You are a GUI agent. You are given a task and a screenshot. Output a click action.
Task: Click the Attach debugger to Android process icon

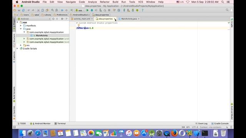pyautogui.click(x=100, y=10)
